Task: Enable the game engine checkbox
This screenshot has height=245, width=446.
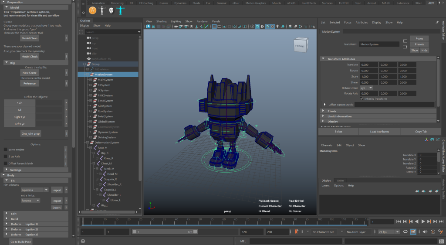Action: (x=5, y=150)
